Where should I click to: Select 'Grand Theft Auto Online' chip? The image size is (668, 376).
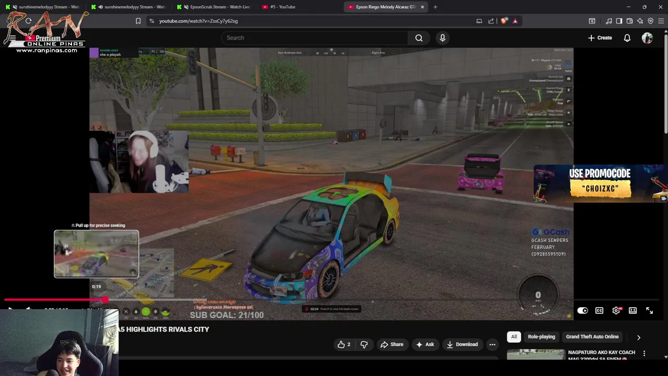(592, 337)
